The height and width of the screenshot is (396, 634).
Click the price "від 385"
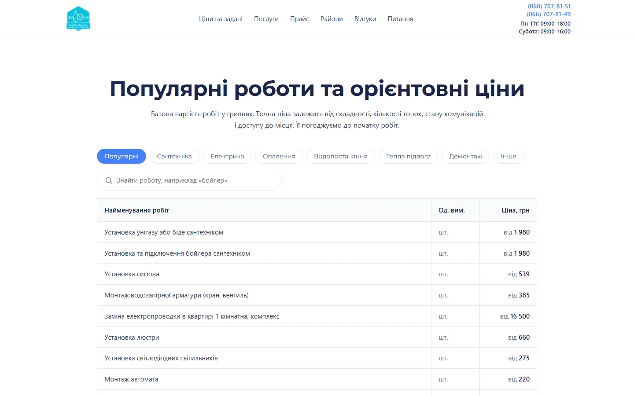pos(519,295)
